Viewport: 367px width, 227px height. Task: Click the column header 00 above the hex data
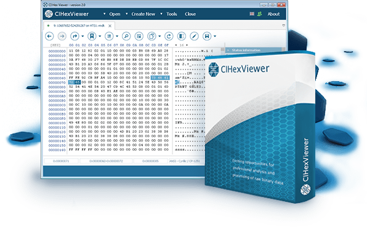71,45
